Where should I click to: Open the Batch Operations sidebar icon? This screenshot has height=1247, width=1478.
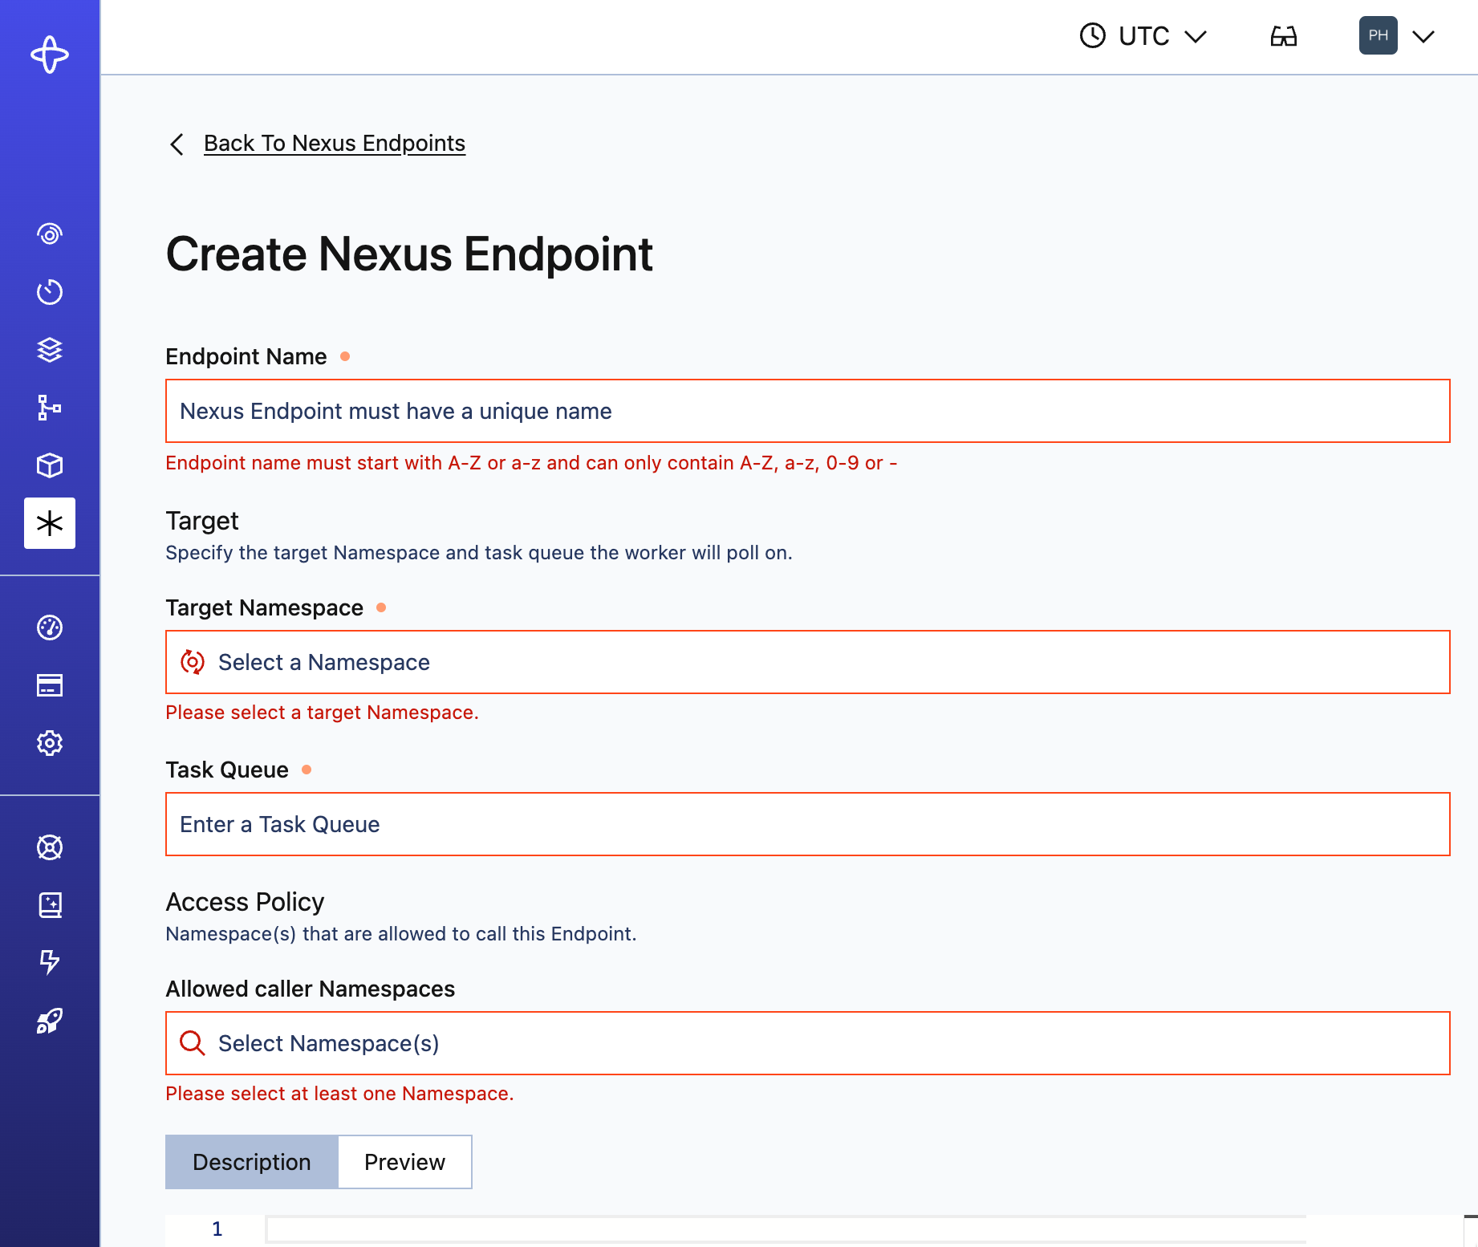pyautogui.click(x=50, y=408)
